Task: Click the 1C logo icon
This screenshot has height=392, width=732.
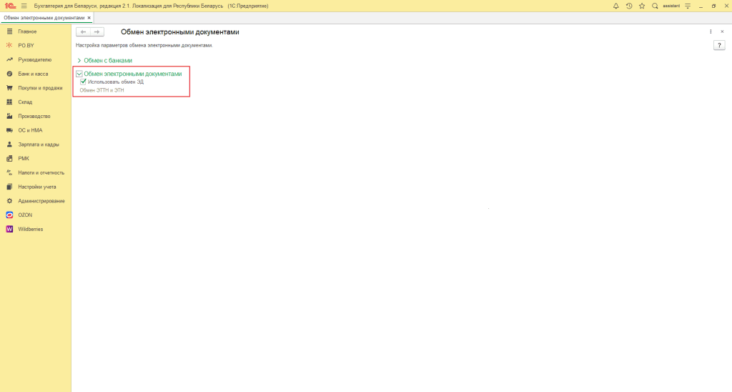Action: click(x=10, y=6)
